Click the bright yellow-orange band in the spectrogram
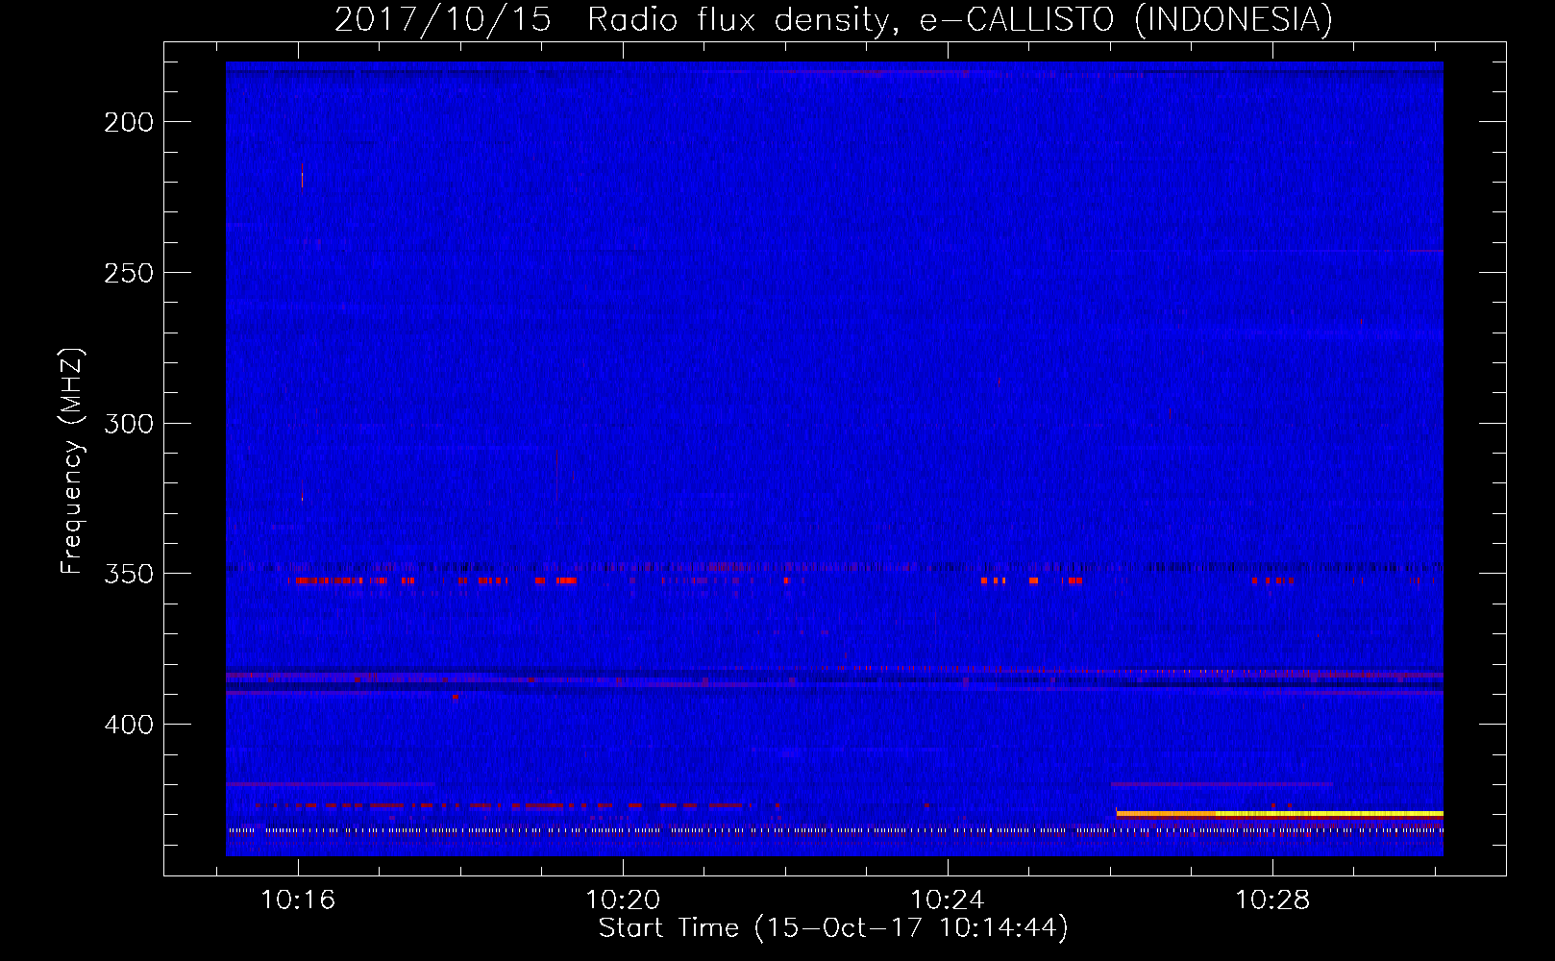 pyautogui.click(x=1279, y=814)
